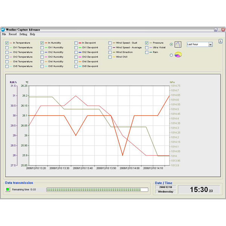
Task: Enable Ch3 Dewpoint checkbox
Action: 76,57
